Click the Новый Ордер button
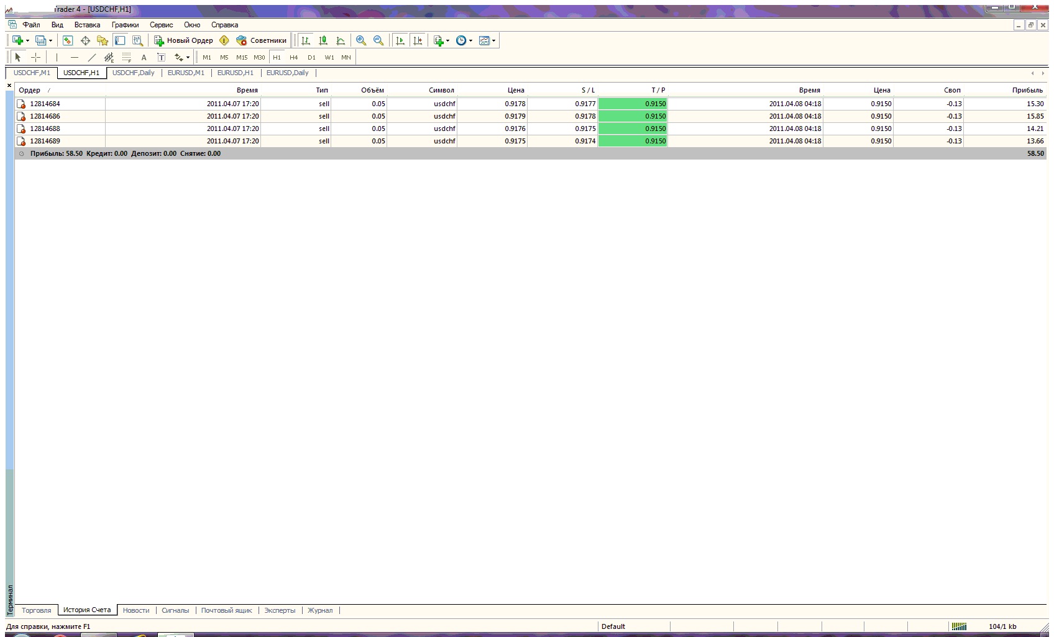 click(x=184, y=40)
